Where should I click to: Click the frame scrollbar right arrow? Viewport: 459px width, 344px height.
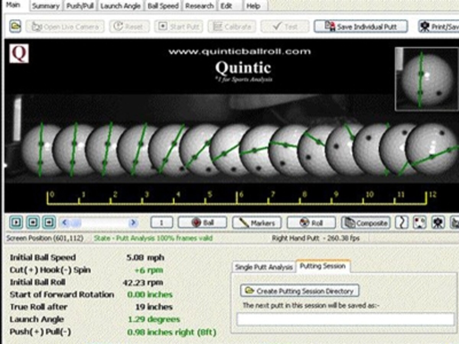tap(133, 222)
